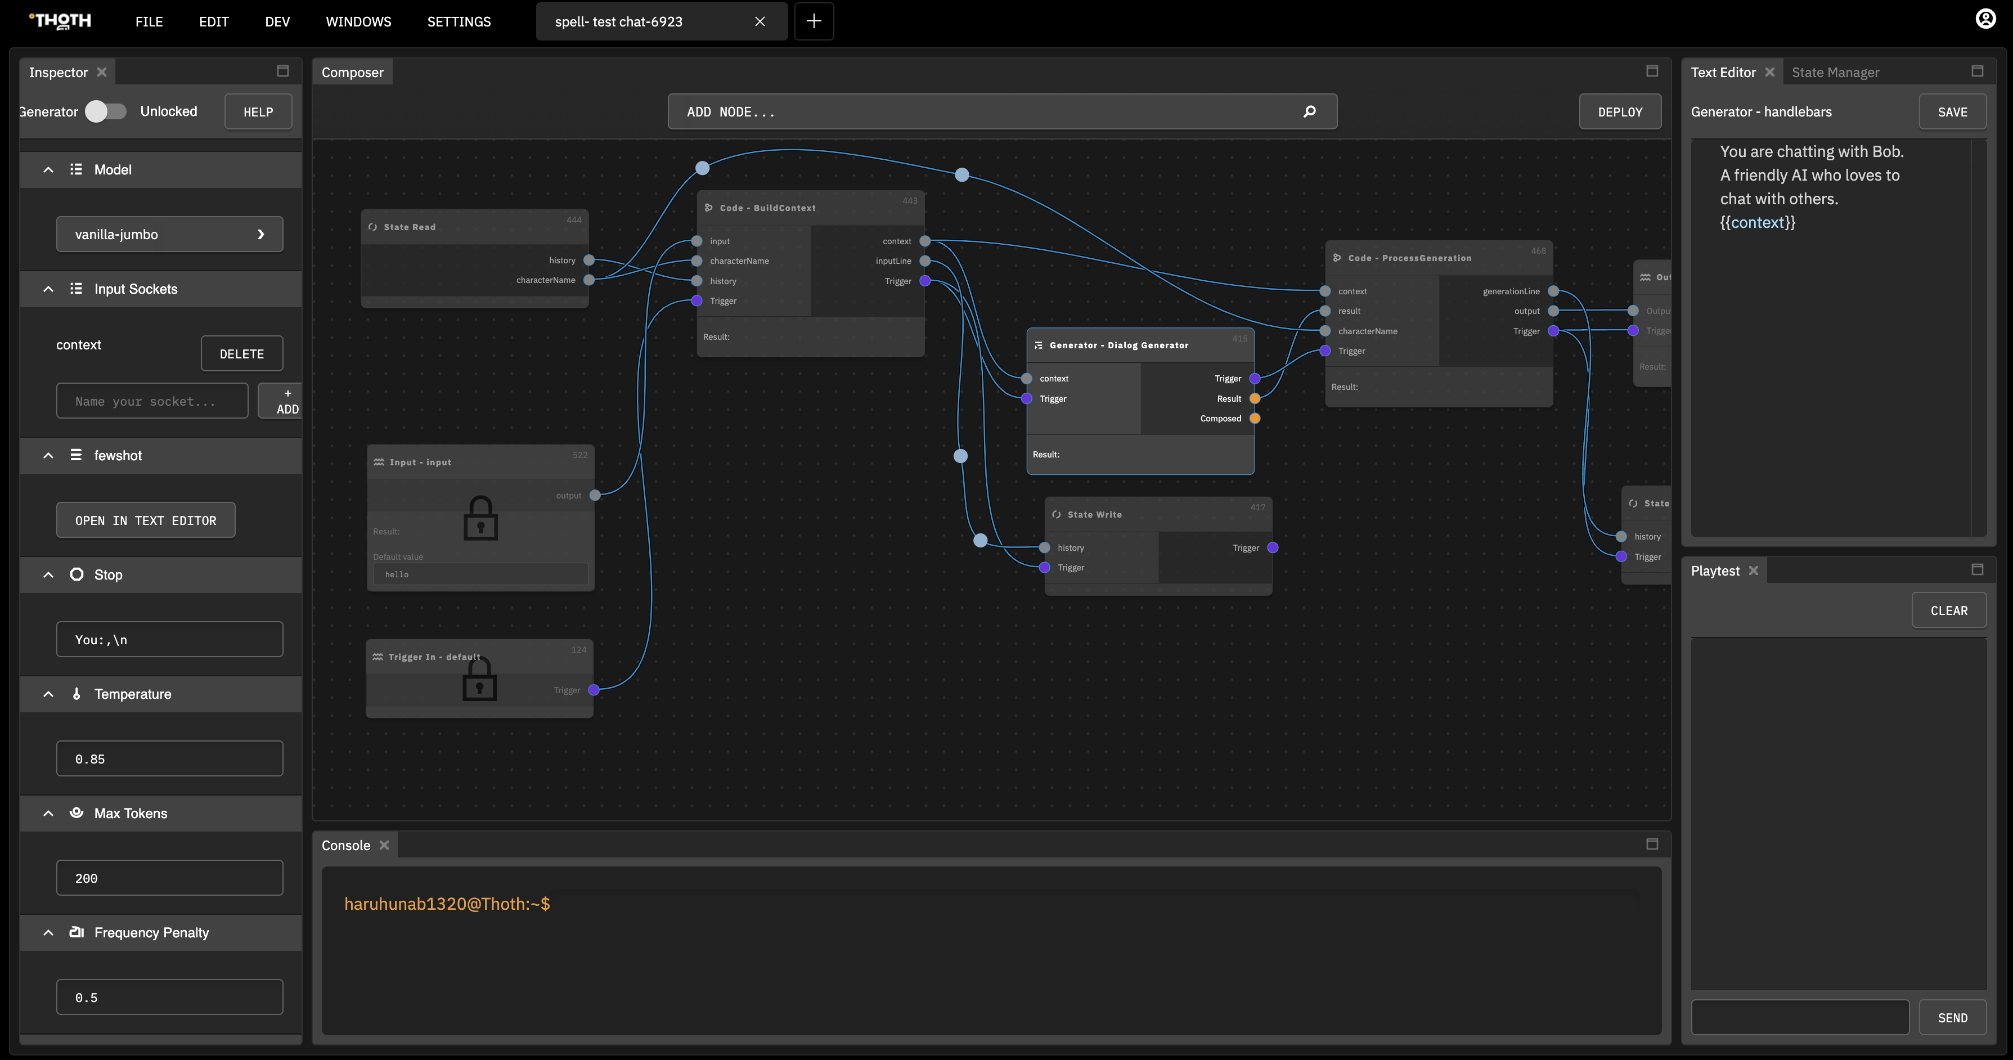Open a new tab with plus icon
This screenshot has height=1060, width=2013.
click(814, 21)
